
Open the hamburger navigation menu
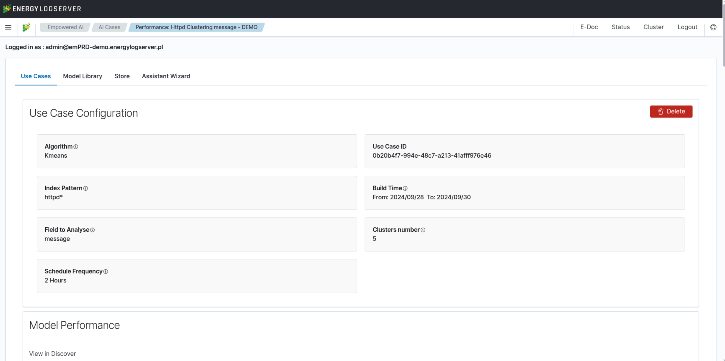(x=8, y=27)
